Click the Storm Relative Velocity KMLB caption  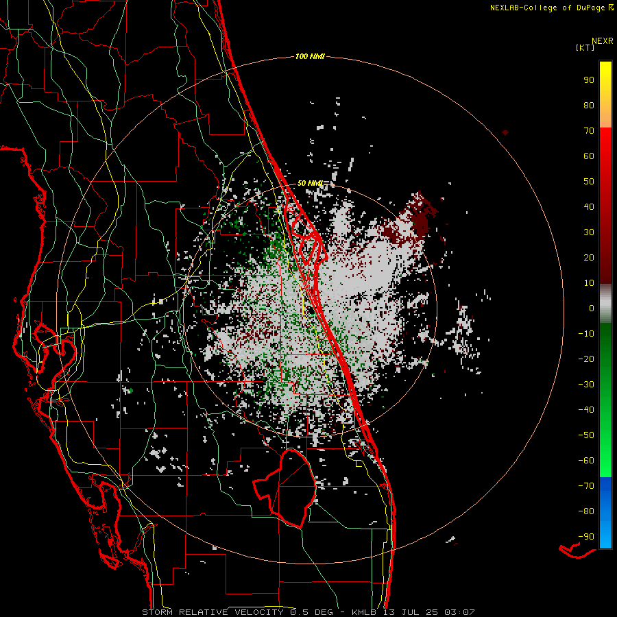[x=308, y=612]
